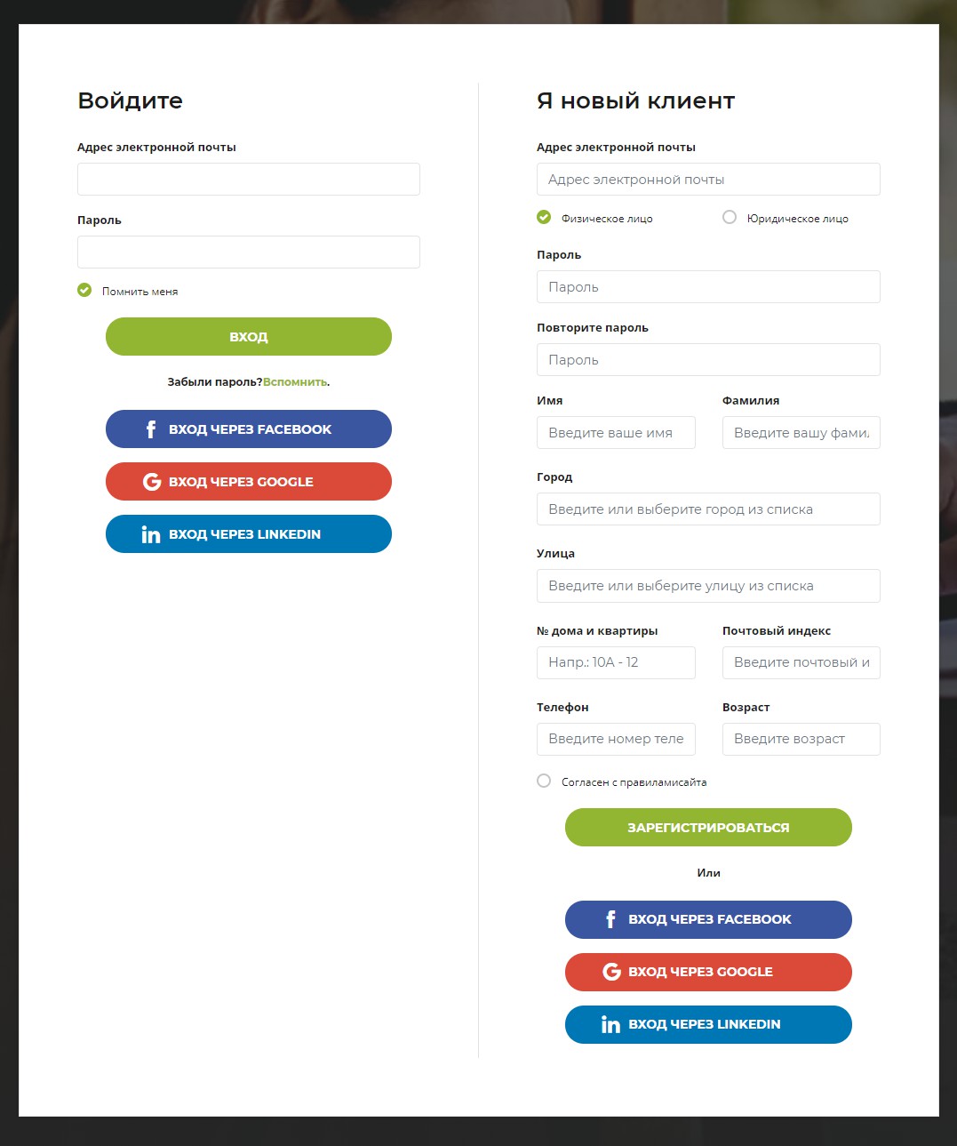Select the "Физическое лицо" radio option
The height and width of the screenshot is (1146, 957).
point(544,217)
